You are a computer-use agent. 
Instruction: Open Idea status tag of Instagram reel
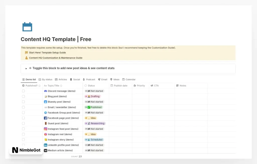pyautogui.click(x=91, y=134)
